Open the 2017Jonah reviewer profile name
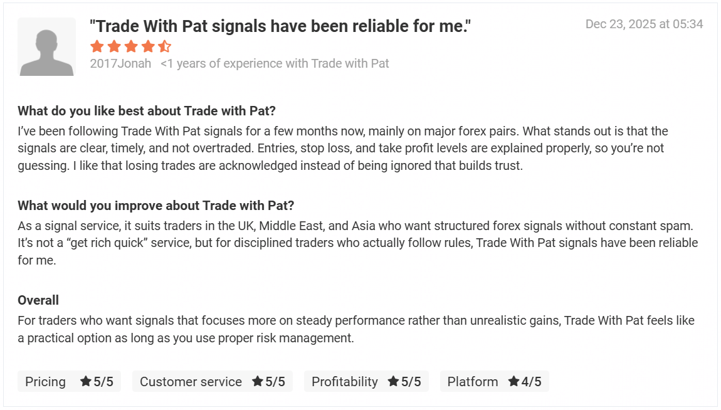Viewport: 721px width, 410px height. tap(120, 63)
